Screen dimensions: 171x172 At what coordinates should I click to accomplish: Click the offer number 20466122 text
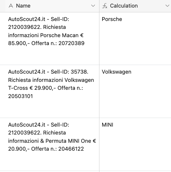click(x=71, y=149)
